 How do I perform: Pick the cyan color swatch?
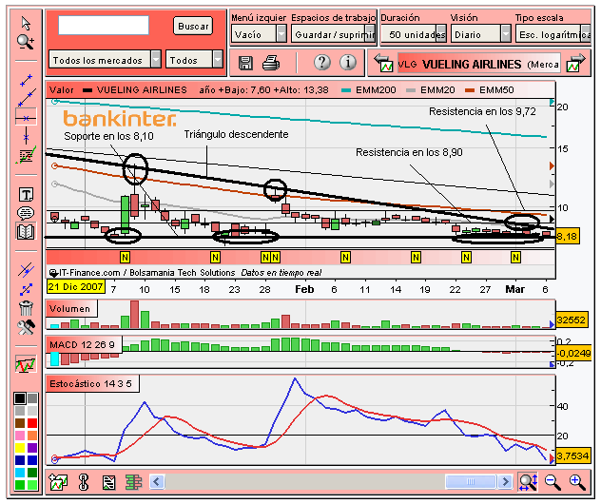click(20, 473)
